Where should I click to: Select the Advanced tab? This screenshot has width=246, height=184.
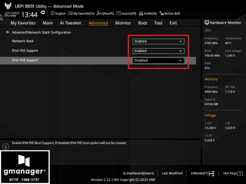98,23
